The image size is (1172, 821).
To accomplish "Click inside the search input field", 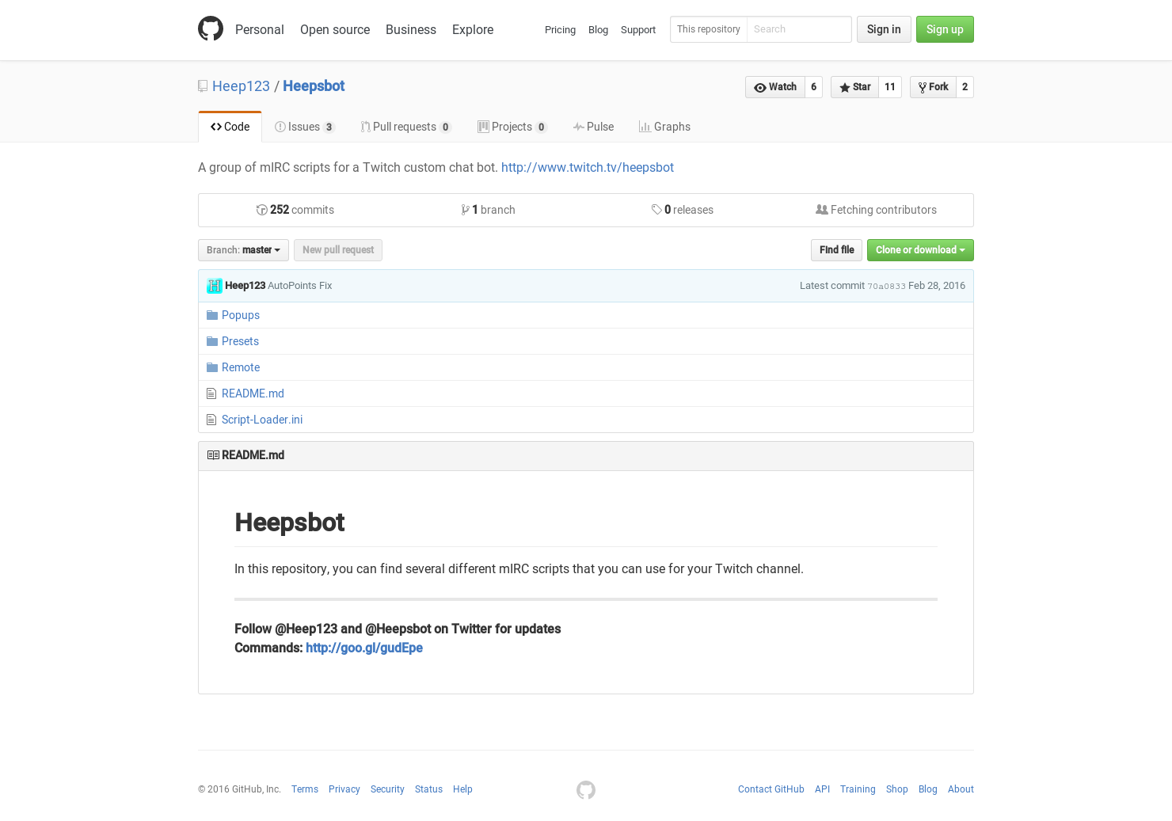I will (x=799, y=29).
